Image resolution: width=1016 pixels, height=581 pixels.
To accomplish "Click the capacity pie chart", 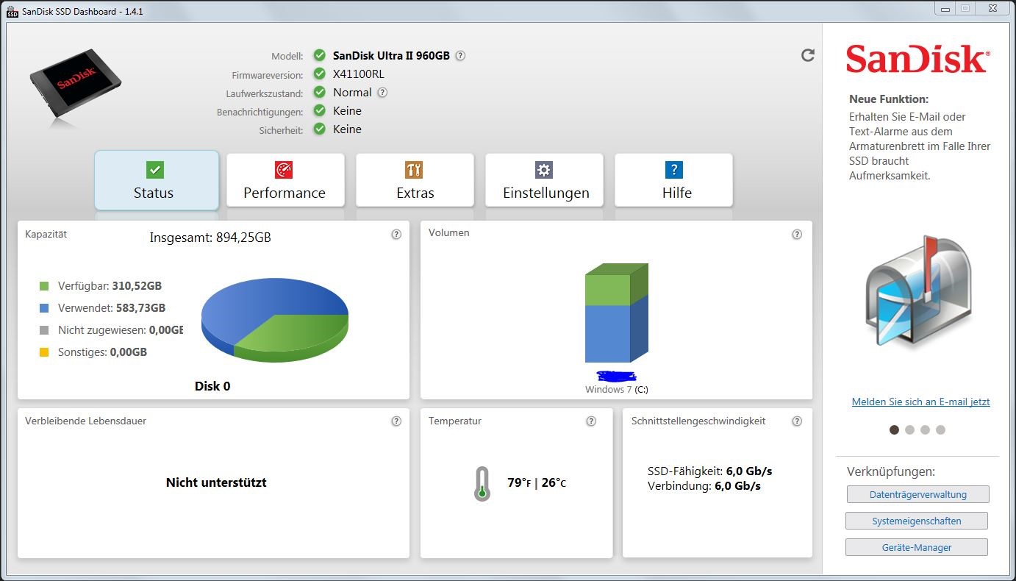I will (x=275, y=321).
